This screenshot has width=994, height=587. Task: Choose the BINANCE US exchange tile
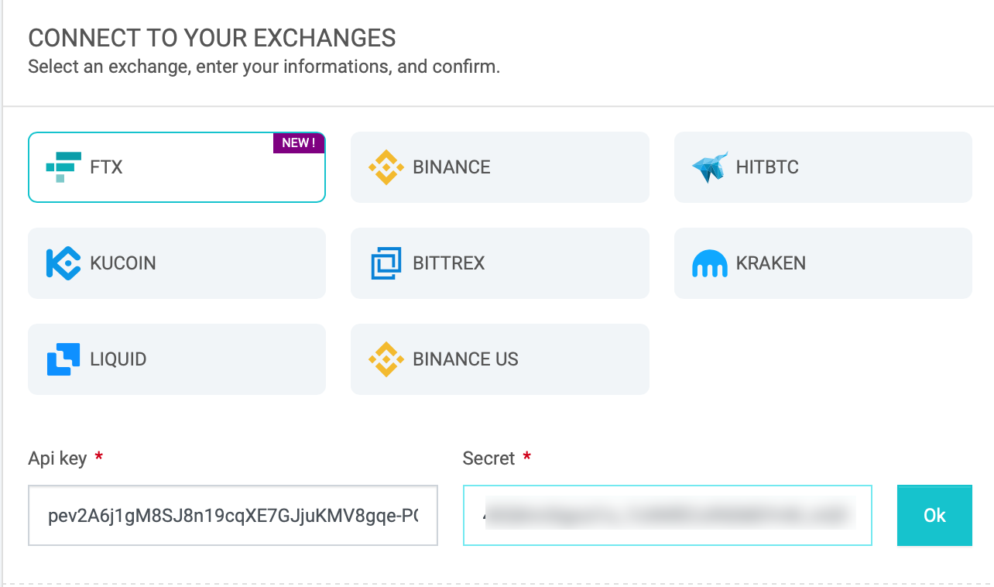click(x=500, y=359)
